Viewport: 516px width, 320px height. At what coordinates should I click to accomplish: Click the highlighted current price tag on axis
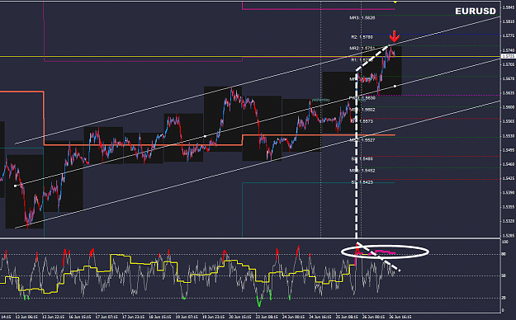(x=509, y=56)
